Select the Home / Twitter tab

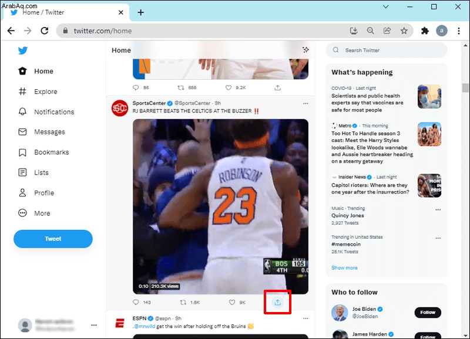pos(65,12)
